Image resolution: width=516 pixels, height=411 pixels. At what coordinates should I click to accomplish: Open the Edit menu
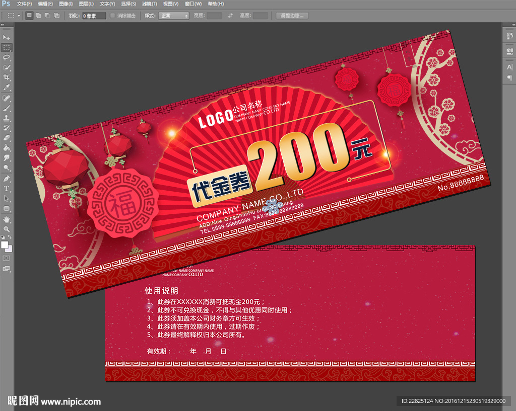point(45,4)
